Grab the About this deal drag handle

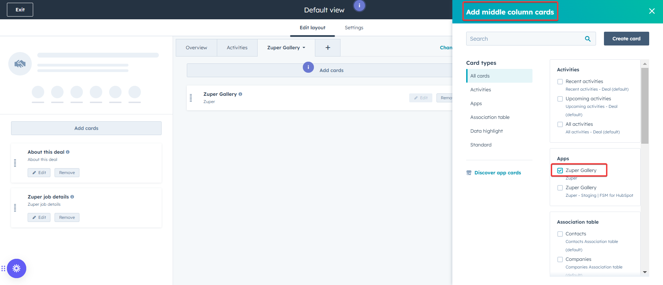click(x=15, y=163)
